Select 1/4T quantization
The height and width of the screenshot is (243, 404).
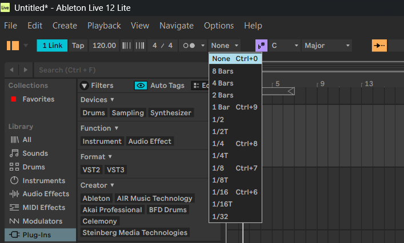[x=235, y=156]
